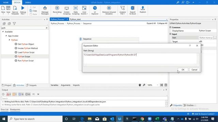
Task: Clear all Output messages
Action: (38, 94)
